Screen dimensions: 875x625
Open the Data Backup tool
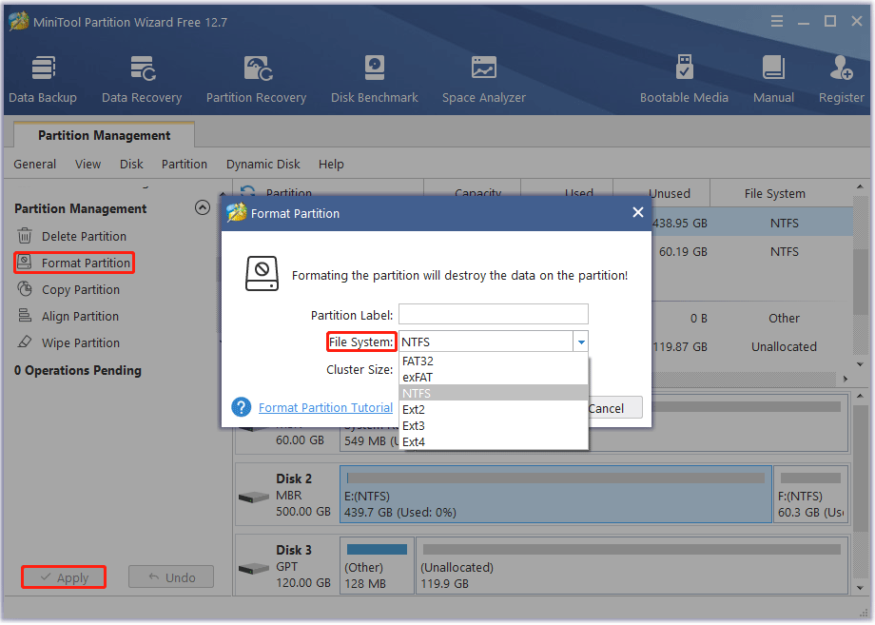(x=43, y=79)
